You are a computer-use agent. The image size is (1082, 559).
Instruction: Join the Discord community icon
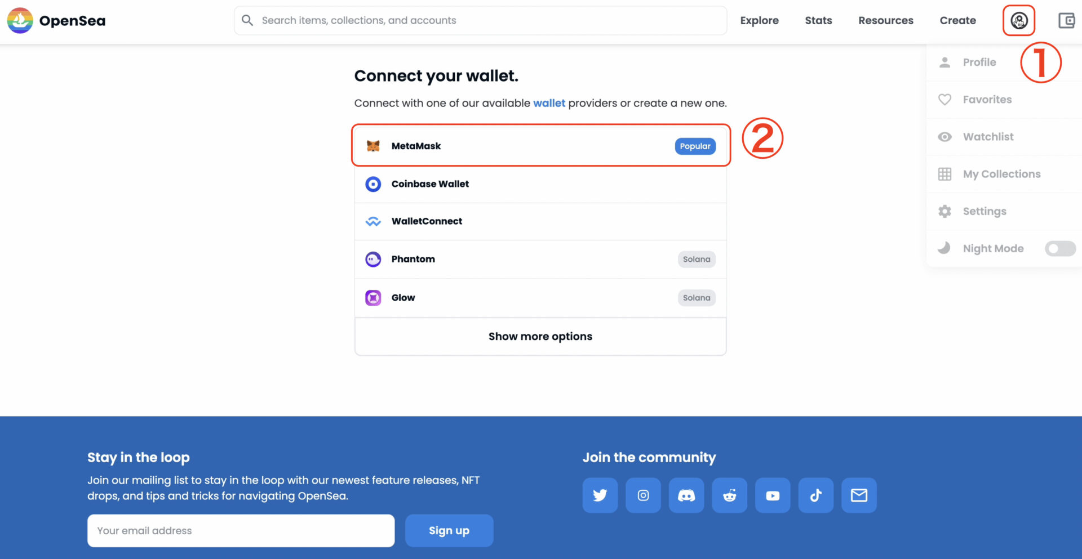click(x=686, y=495)
